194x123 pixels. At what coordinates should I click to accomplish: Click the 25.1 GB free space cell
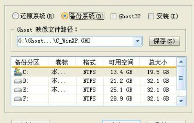pos(121,90)
